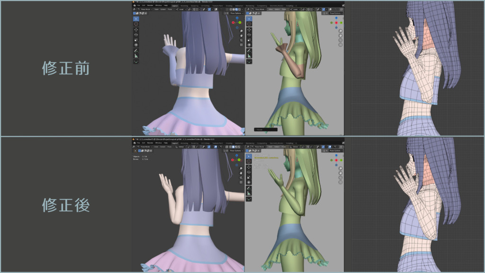Click the Cursor tool in 修正後 right viewport toolbar
The image size is (485, 273).
pos(249,161)
